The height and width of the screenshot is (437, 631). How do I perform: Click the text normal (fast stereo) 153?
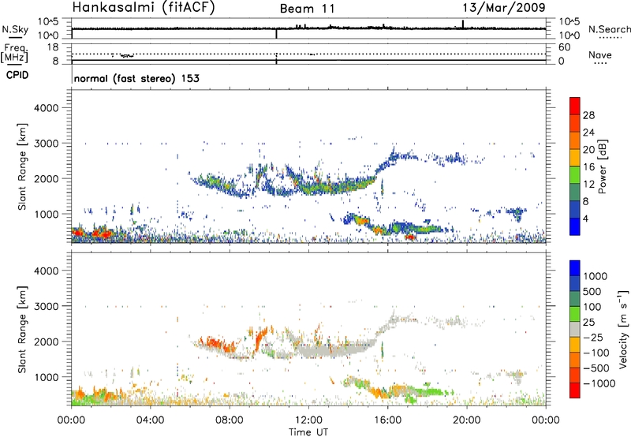[136, 78]
